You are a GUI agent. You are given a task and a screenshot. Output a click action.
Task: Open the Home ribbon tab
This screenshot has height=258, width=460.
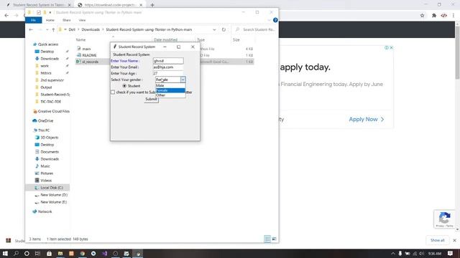point(50,20)
